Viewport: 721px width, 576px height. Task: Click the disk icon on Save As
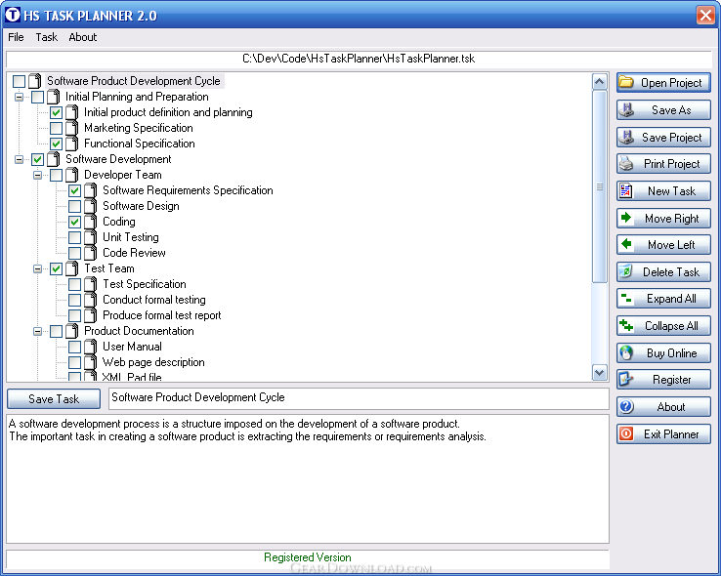[626, 109]
